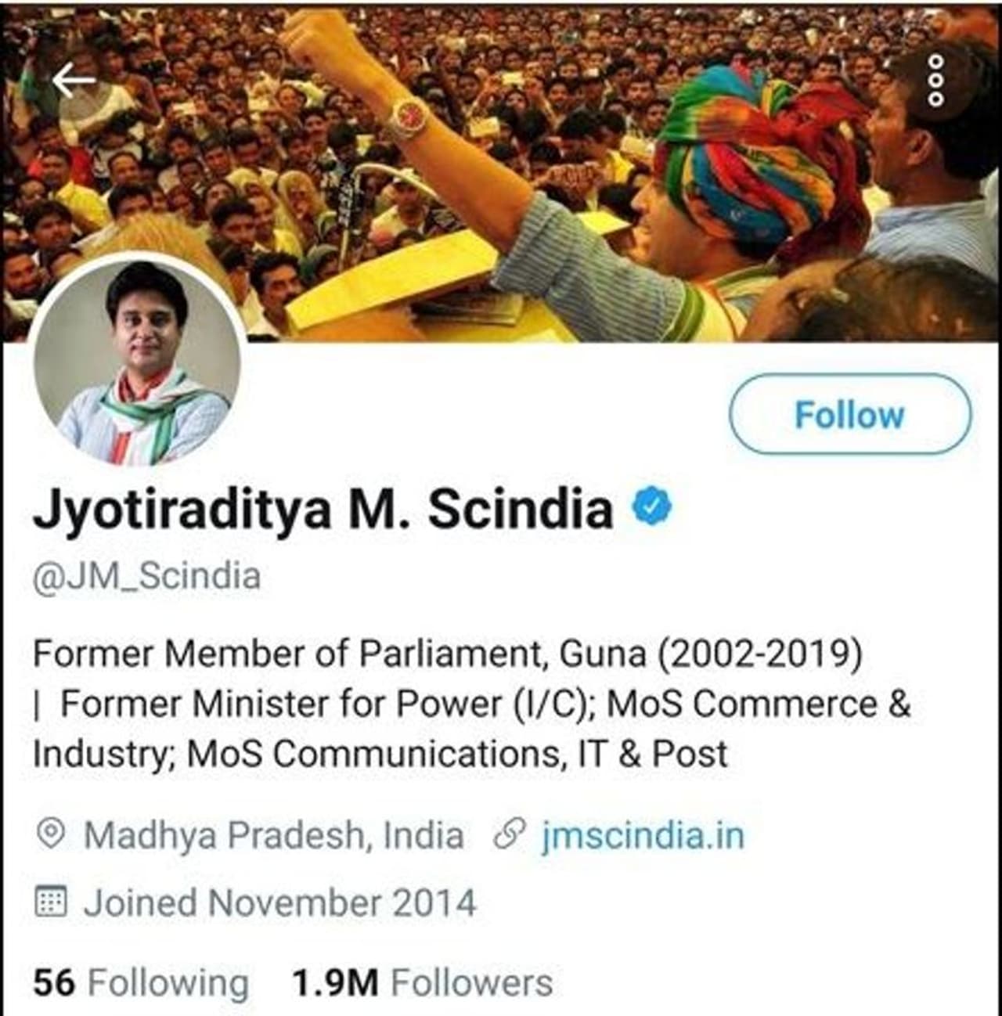The image size is (1002, 1016).
Task: Open the jmscindia.in website link
Action: point(643,835)
